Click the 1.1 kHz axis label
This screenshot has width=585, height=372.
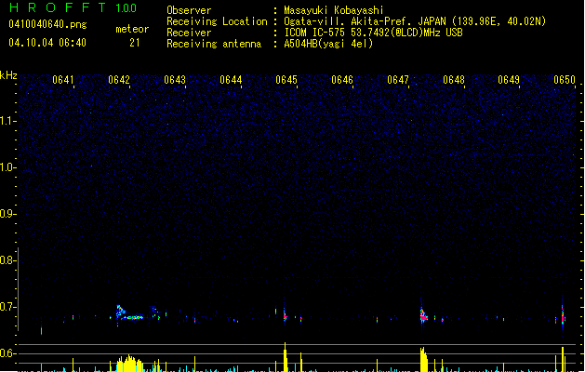click(7, 121)
